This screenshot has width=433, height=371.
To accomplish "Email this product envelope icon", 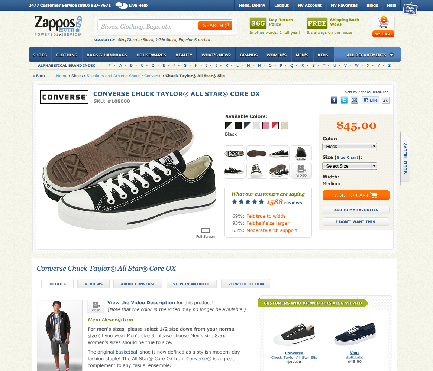I will pyautogui.click(x=354, y=100).
